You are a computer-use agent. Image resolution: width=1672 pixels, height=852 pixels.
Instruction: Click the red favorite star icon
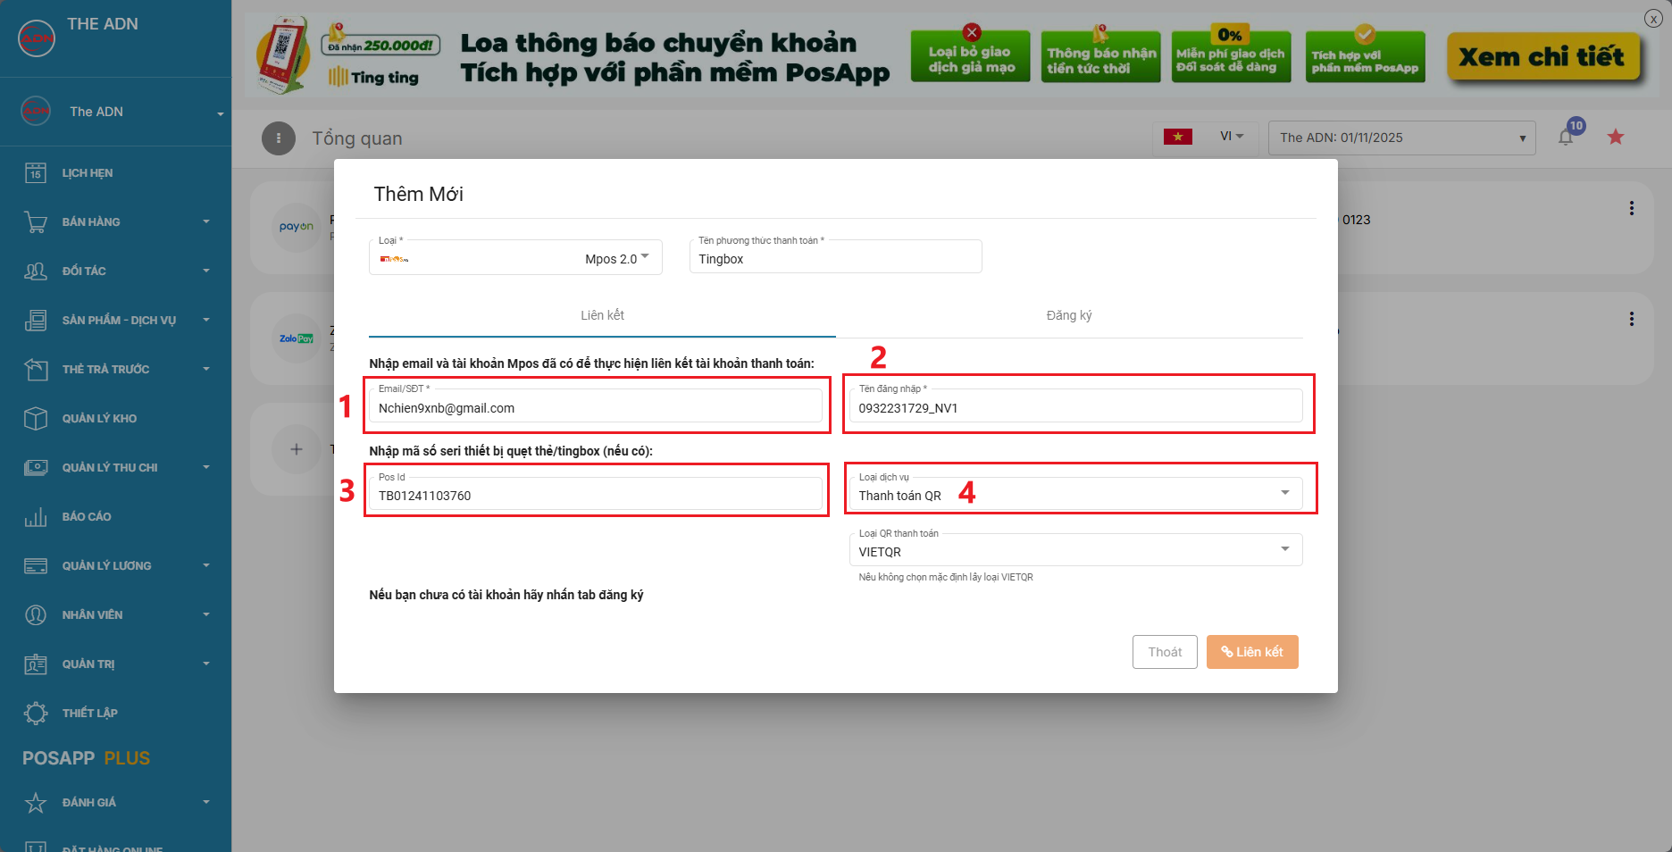1616,138
